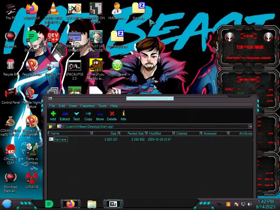
Task: Select the HxD SEX EDITOR desktop icon
Action: 74,11
